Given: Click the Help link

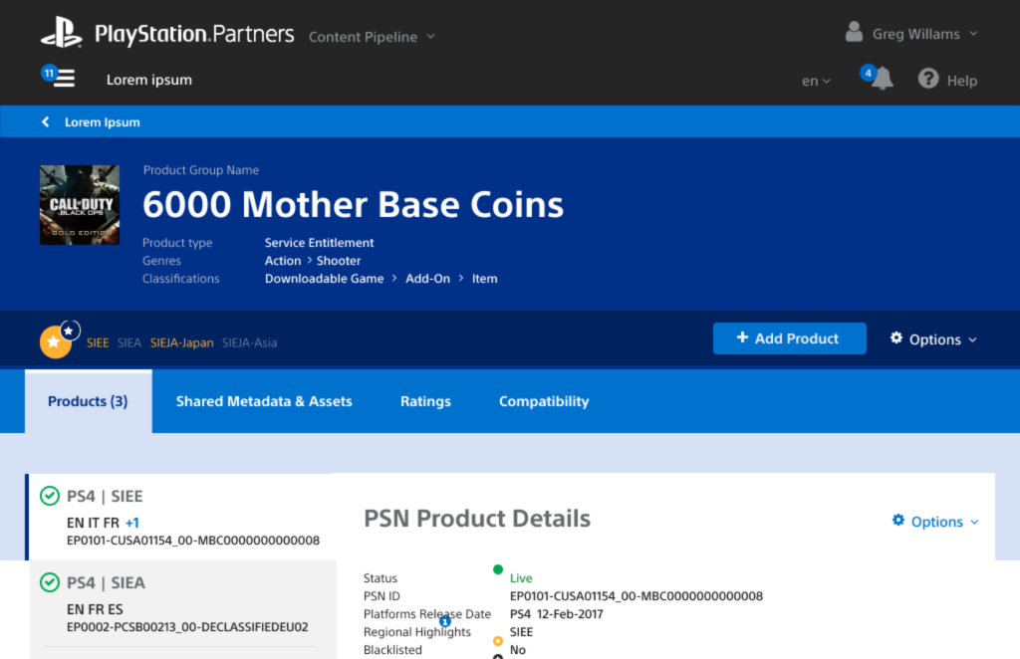Looking at the screenshot, I should click(961, 81).
